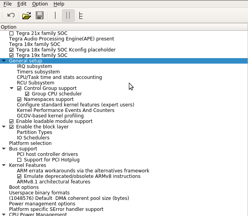The width and height of the screenshot is (248, 216).
Task: Click the Back undo arrow toolbar icon
Action: pos(11,15)
